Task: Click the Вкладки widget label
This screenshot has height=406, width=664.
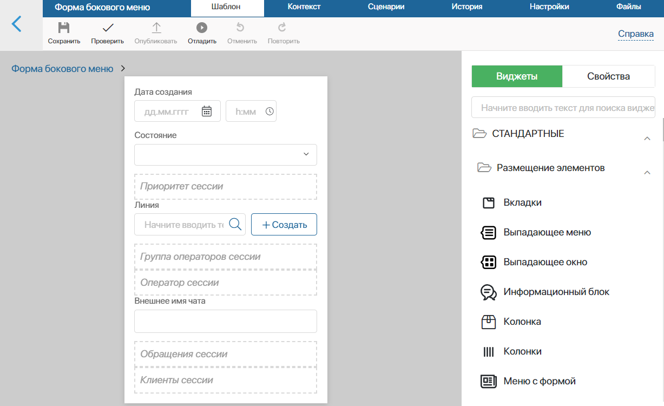Action: 523,202
